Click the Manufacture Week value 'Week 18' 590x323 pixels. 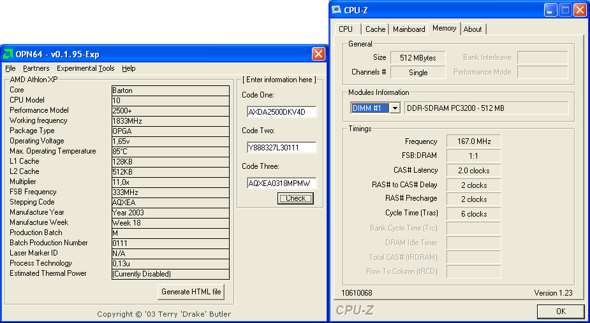tap(170, 222)
